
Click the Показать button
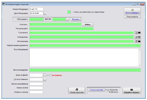[x=76, y=19]
